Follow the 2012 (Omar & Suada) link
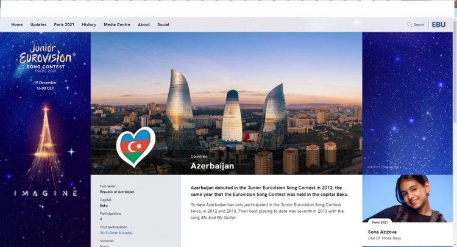 [x=116, y=233]
